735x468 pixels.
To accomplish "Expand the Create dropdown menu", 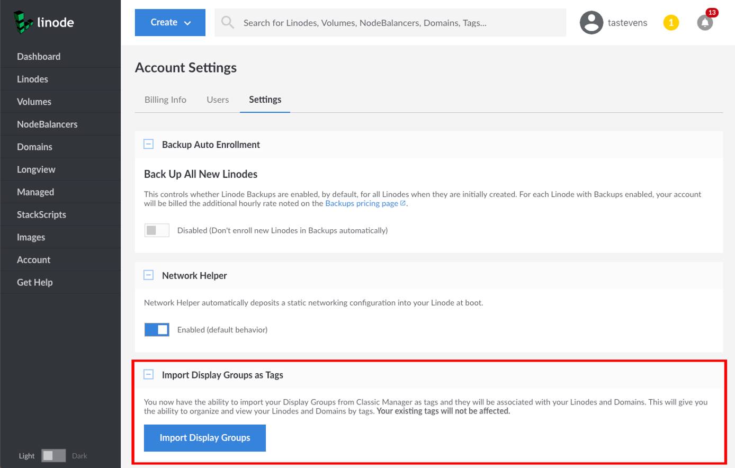I will pos(169,22).
